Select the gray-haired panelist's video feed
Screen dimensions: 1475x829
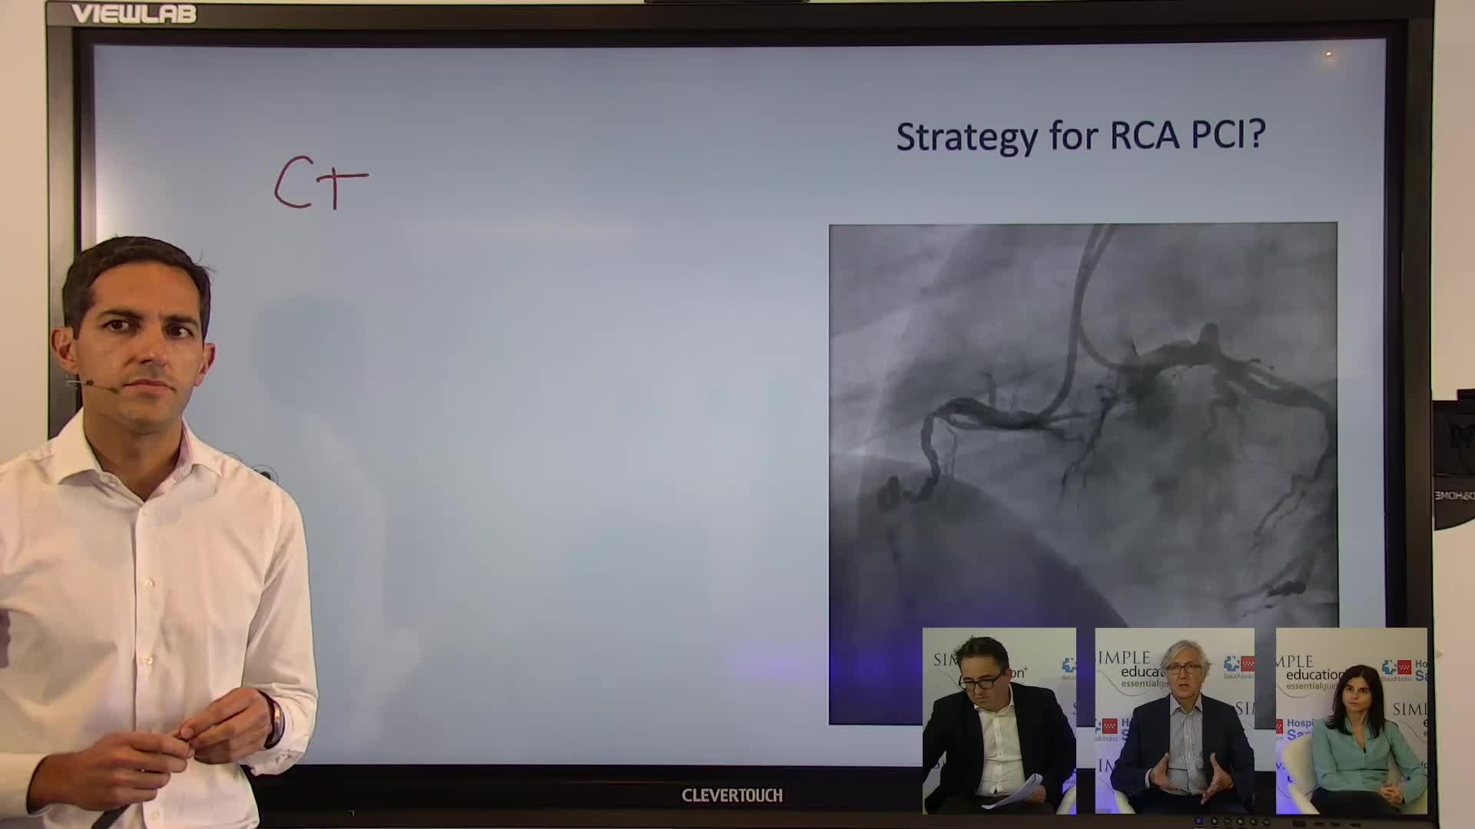[x=1174, y=720]
